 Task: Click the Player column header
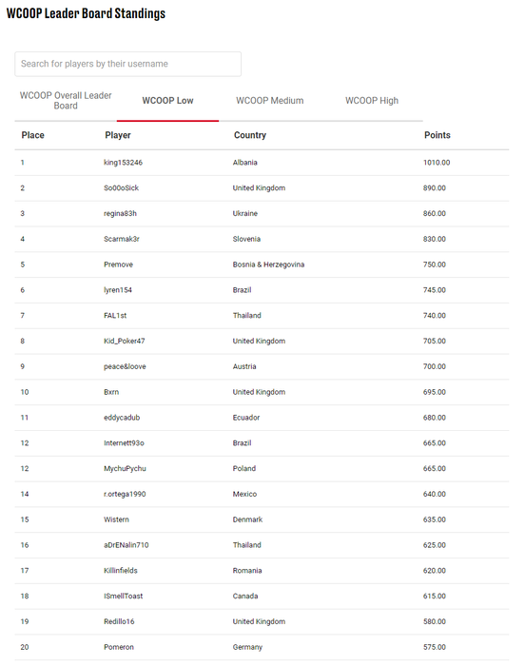click(118, 135)
